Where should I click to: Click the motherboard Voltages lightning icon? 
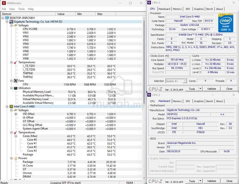[16, 25]
